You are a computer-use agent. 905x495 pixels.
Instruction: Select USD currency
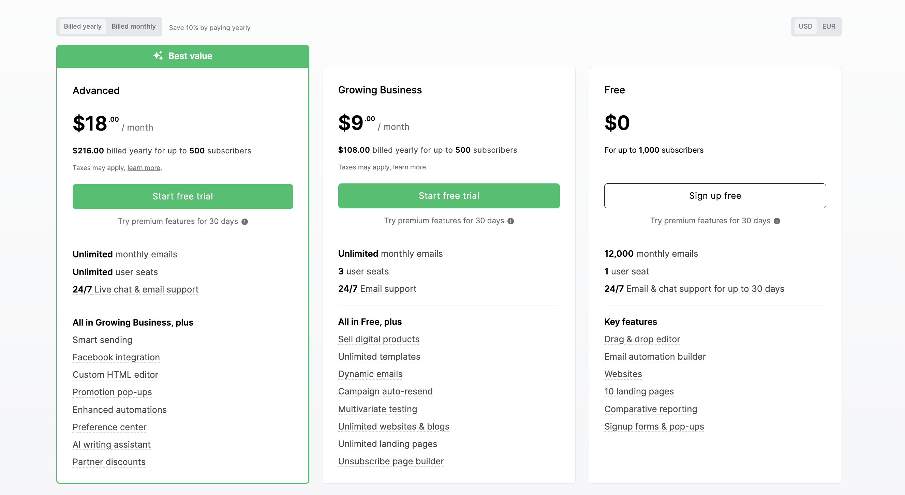tap(805, 26)
